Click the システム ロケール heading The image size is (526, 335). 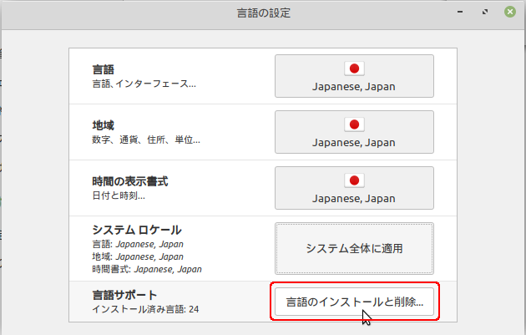pos(136,230)
